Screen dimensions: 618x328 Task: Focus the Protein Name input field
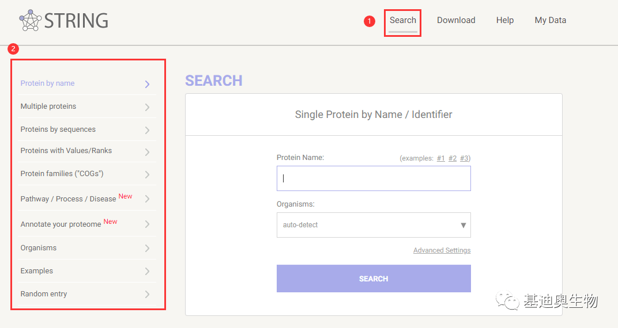click(374, 178)
